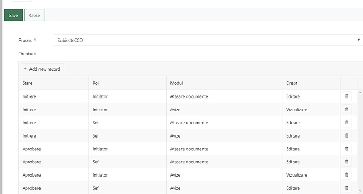
Task: Delete the Initiere Initiator Avize row
Action: (347, 109)
